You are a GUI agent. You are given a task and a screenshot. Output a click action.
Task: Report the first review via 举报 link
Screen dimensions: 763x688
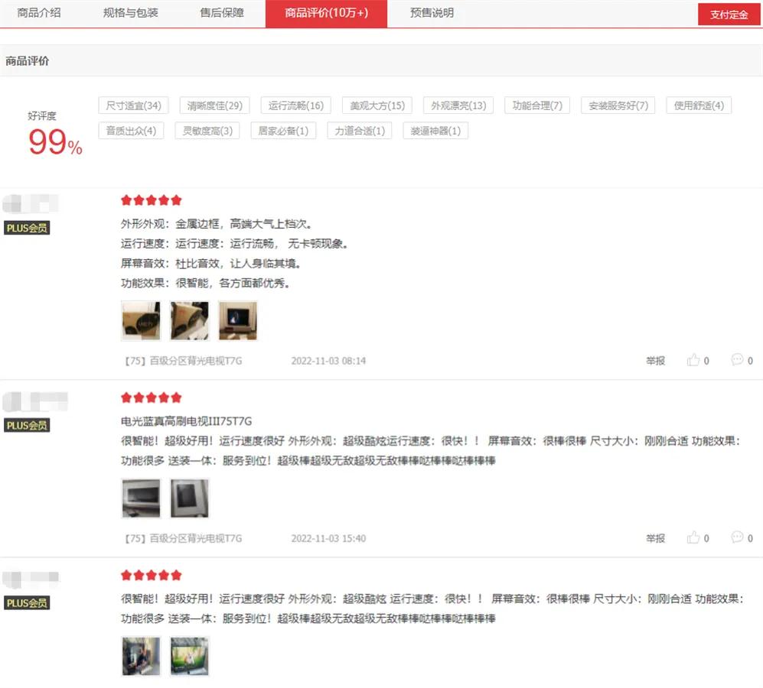655,360
